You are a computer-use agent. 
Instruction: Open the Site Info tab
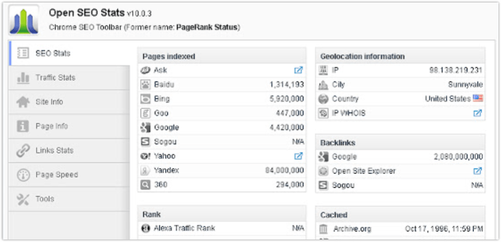click(69, 102)
